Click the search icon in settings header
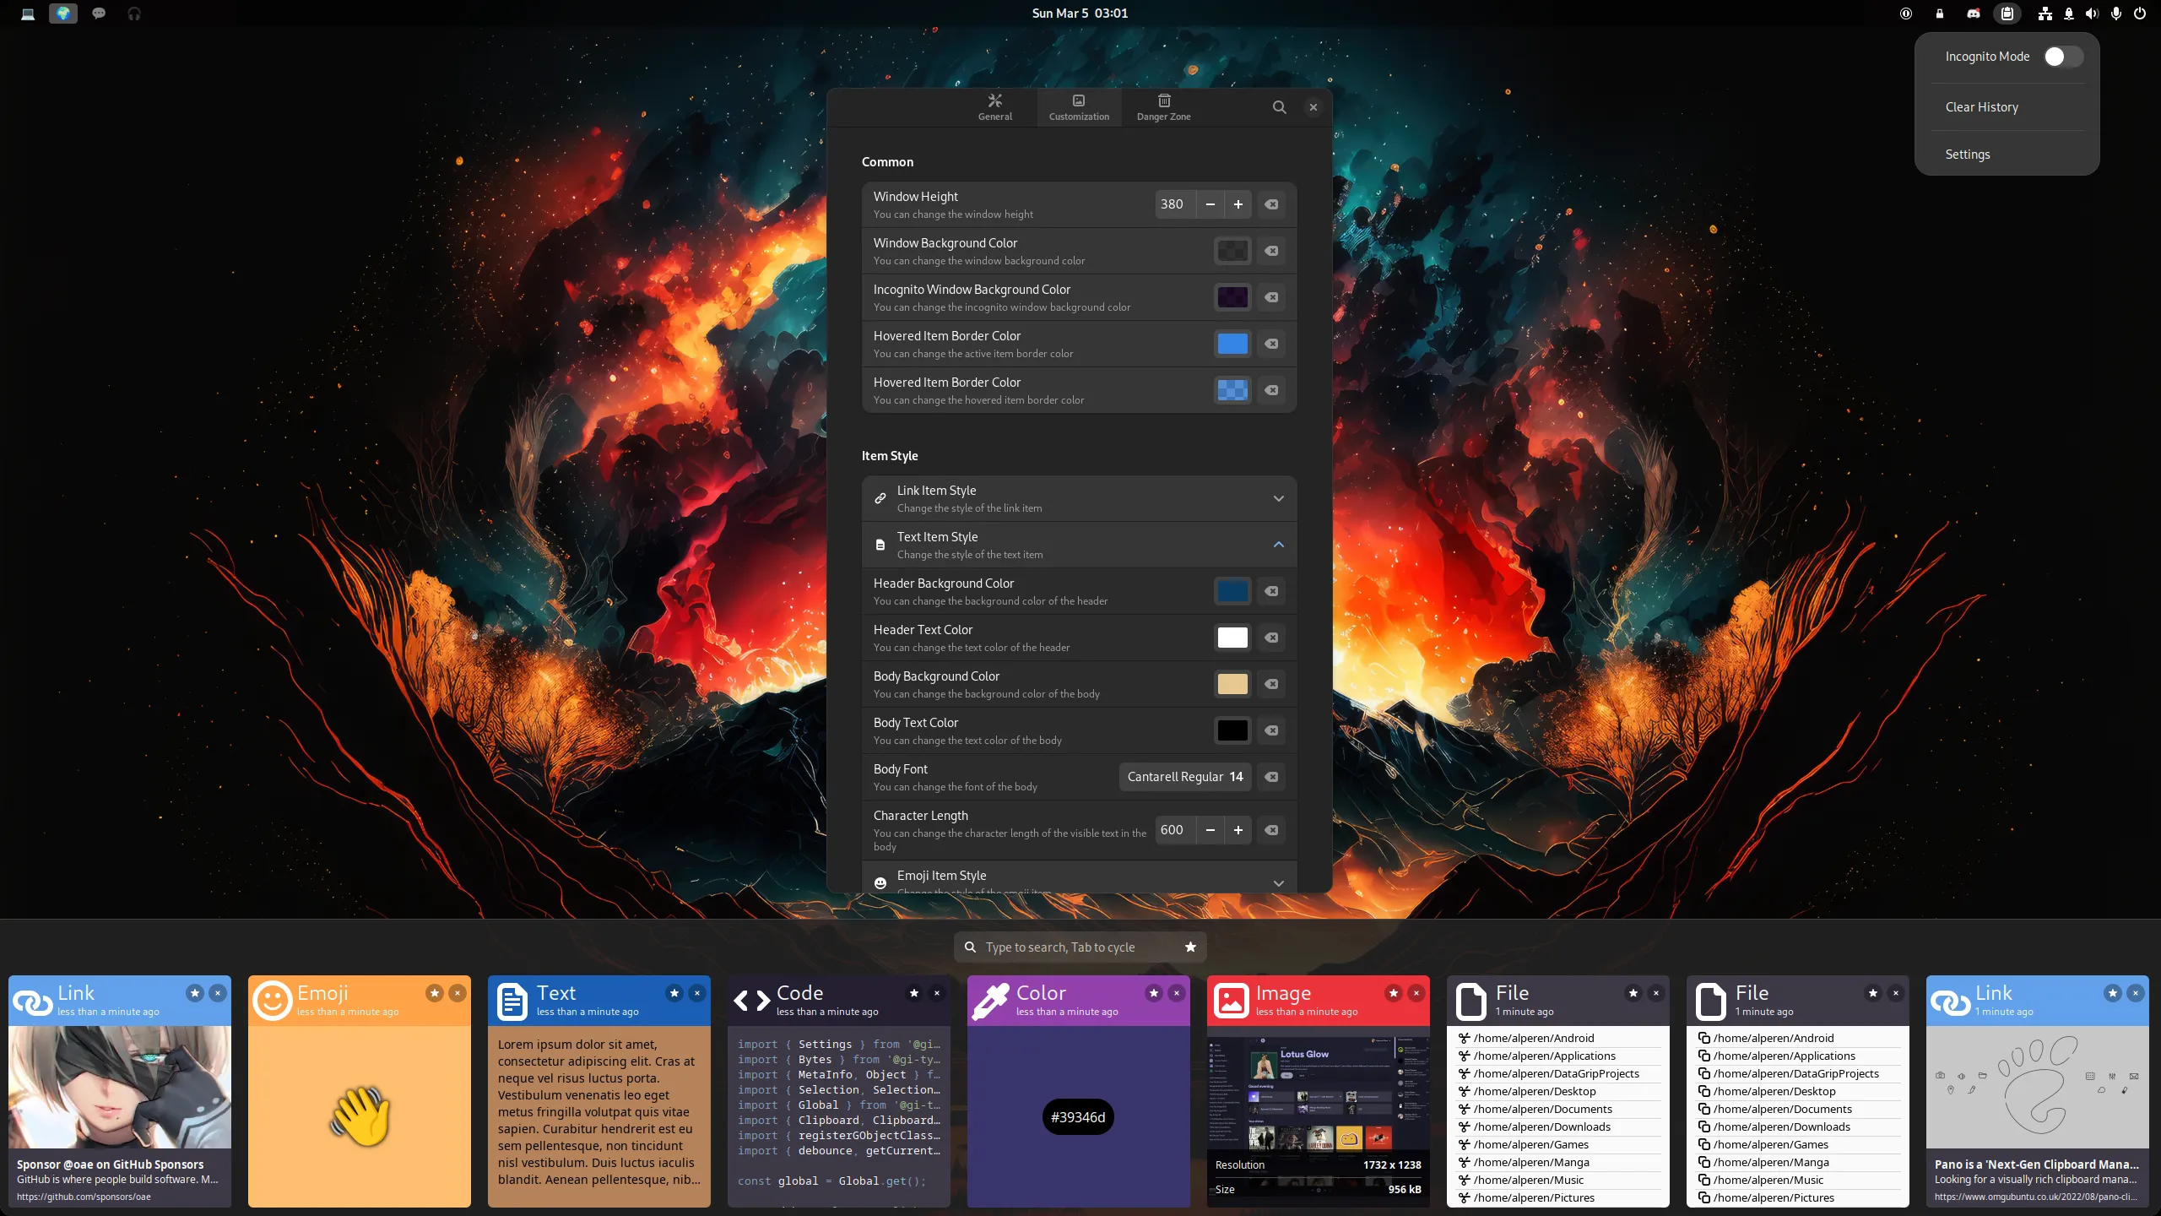The image size is (2161, 1216). (1279, 107)
